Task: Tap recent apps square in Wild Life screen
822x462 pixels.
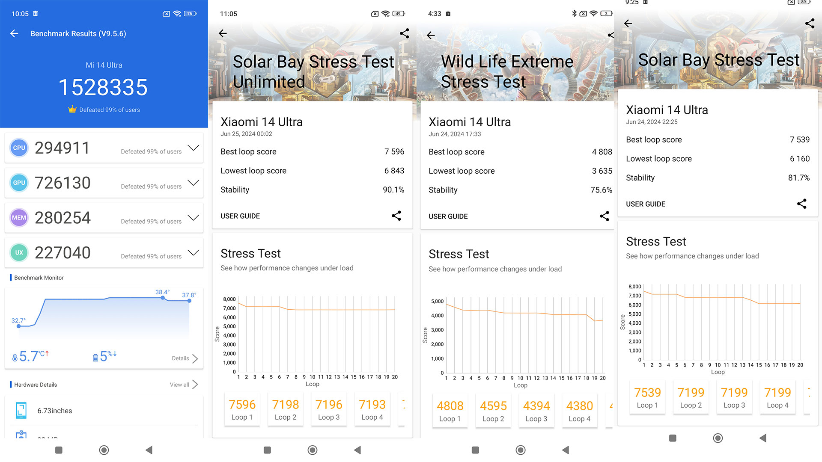Action: coord(475,450)
